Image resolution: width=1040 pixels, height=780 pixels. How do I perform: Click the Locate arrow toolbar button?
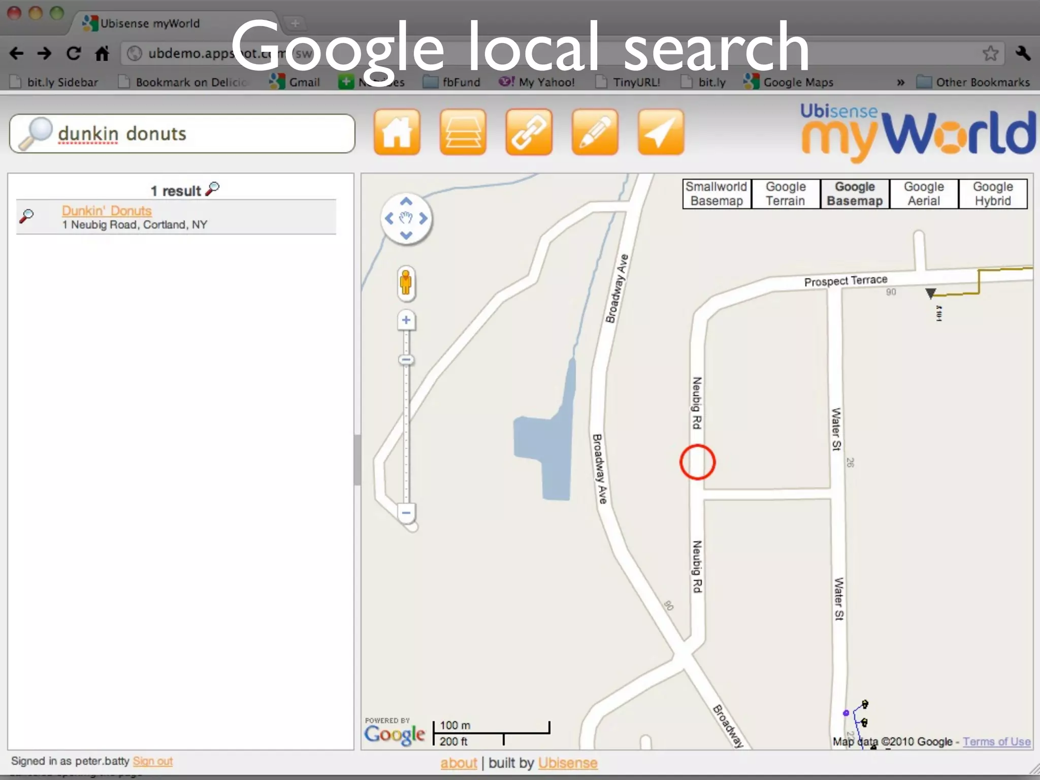point(661,133)
